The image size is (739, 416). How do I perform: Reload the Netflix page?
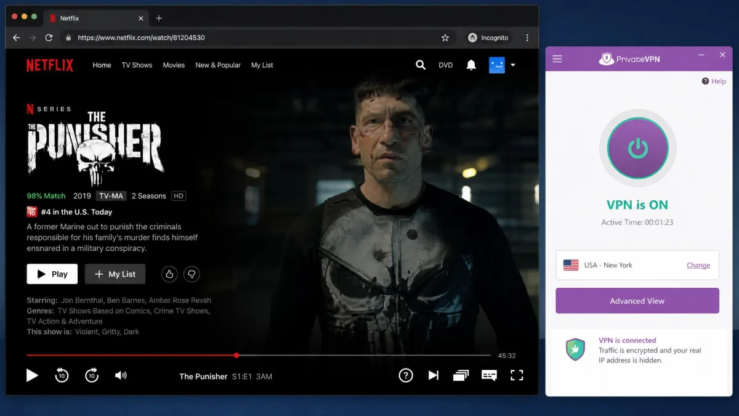coord(49,38)
